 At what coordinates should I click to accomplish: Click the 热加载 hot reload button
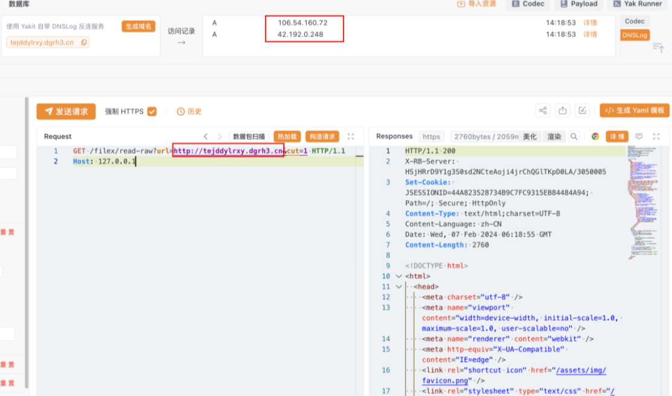(287, 136)
